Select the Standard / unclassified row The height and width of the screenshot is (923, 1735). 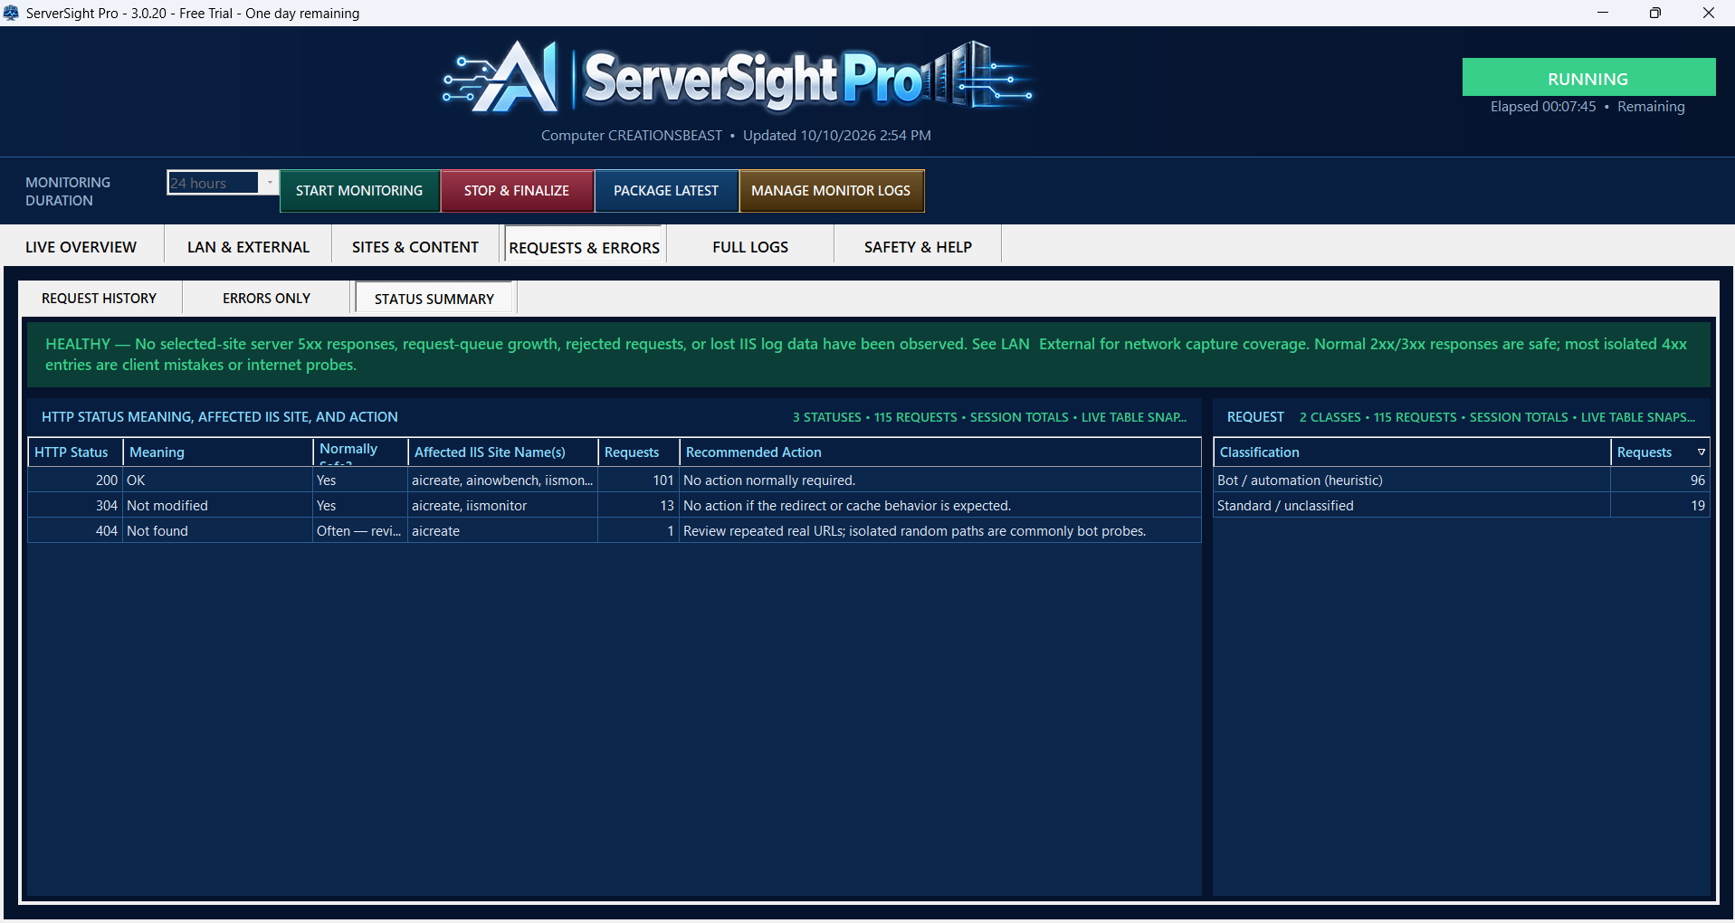point(1461,506)
